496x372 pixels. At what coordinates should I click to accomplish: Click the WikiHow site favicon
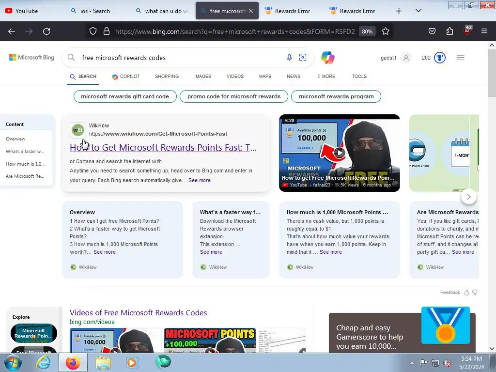(78, 130)
